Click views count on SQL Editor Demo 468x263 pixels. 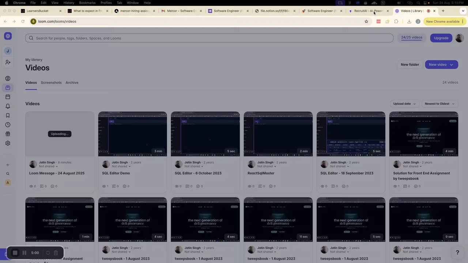pos(105,186)
